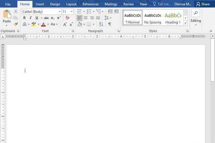215x143 pixels.
Task: Click the Share button
Action: pos(203,4)
